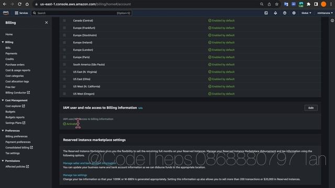The width and height of the screenshot is (335, 188).
Task: Select the Europe (Paris) checkbox
Action: [x=64, y=57]
